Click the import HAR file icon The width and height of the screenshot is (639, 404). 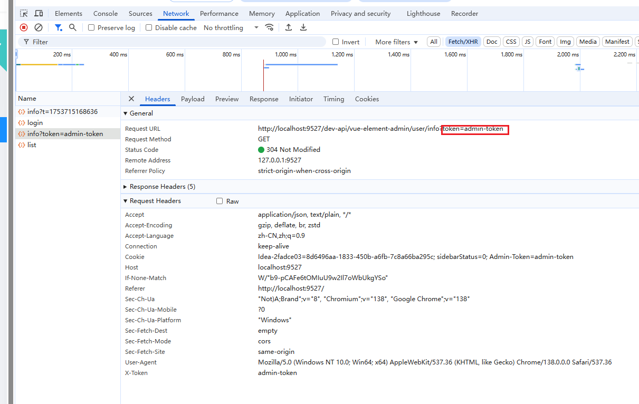tap(288, 27)
